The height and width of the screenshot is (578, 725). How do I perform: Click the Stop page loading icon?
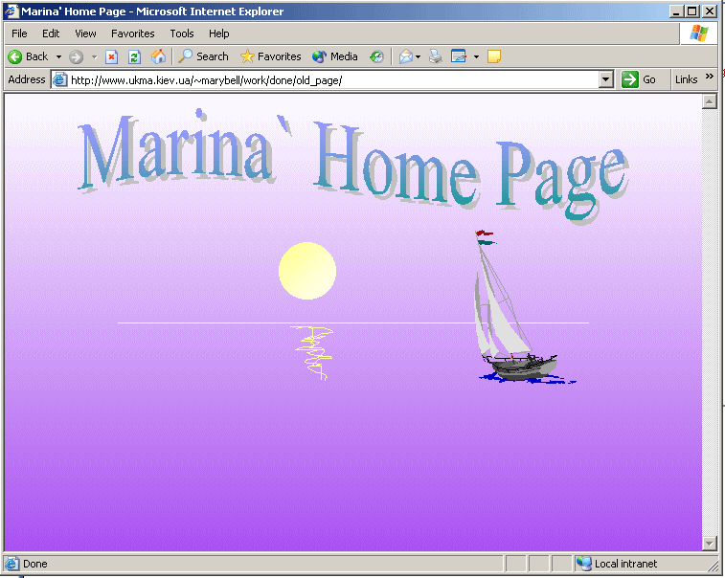pos(111,56)
